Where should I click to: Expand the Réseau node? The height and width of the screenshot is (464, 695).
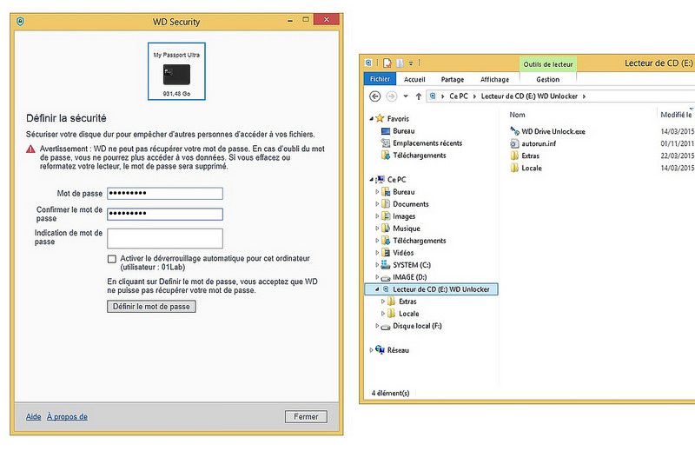click(372, 350)
